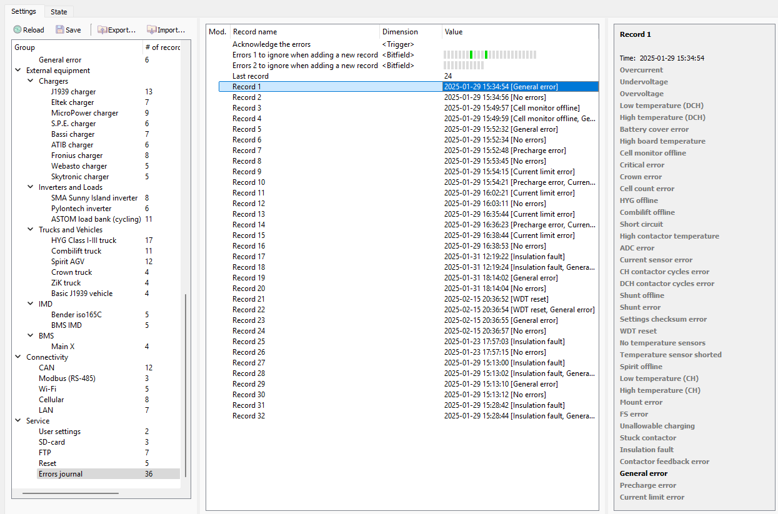
Task: Open the Settings tab
Action: coord(24,11)
